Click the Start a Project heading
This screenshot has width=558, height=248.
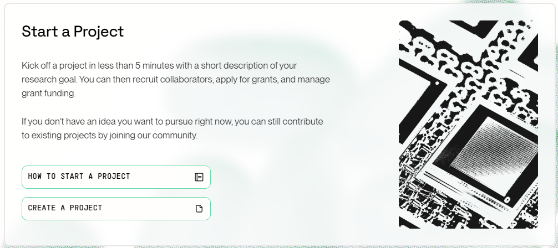[73, 31]
